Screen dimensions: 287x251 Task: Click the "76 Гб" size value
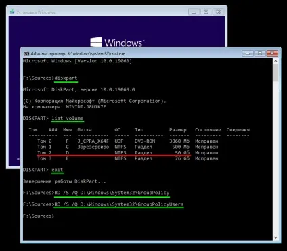coord(182,158)
